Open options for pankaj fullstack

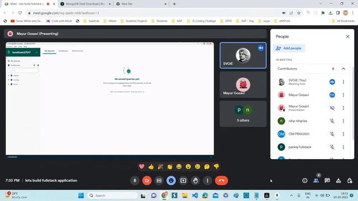(343, 147)
